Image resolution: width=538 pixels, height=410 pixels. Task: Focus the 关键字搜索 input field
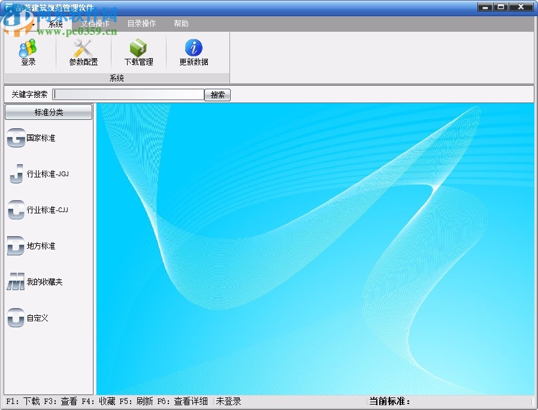(x=128, y=95)
